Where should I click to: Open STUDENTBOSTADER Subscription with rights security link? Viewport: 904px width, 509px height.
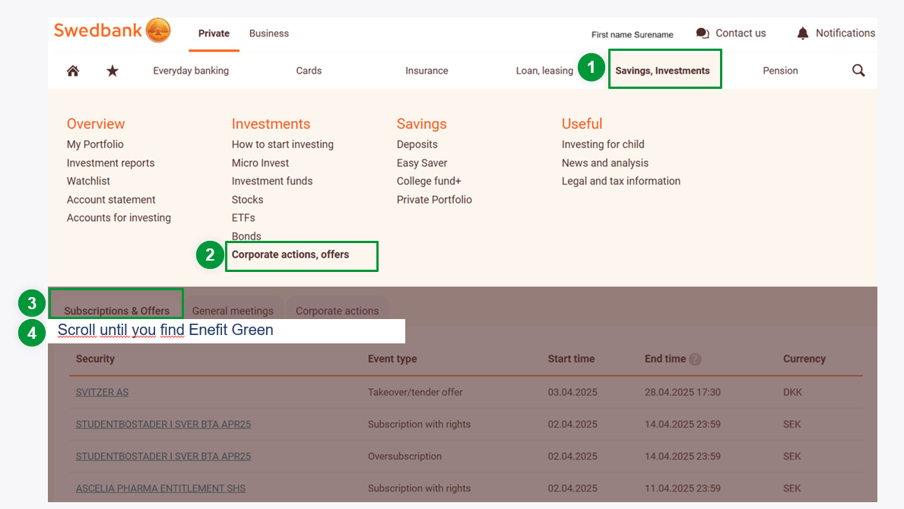[163, 425]
